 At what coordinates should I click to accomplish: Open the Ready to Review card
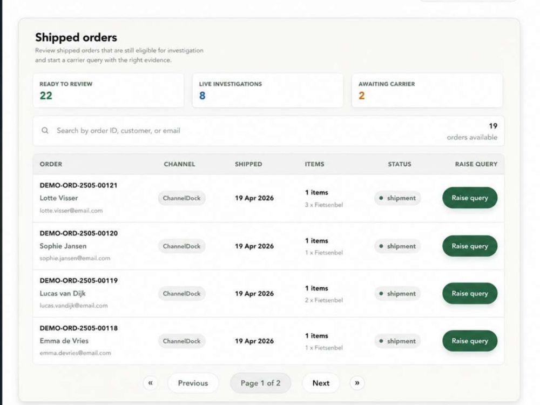point(108,91)
